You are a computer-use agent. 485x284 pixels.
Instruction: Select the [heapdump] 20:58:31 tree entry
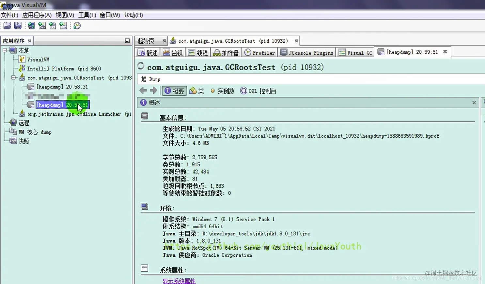[58, 87]
